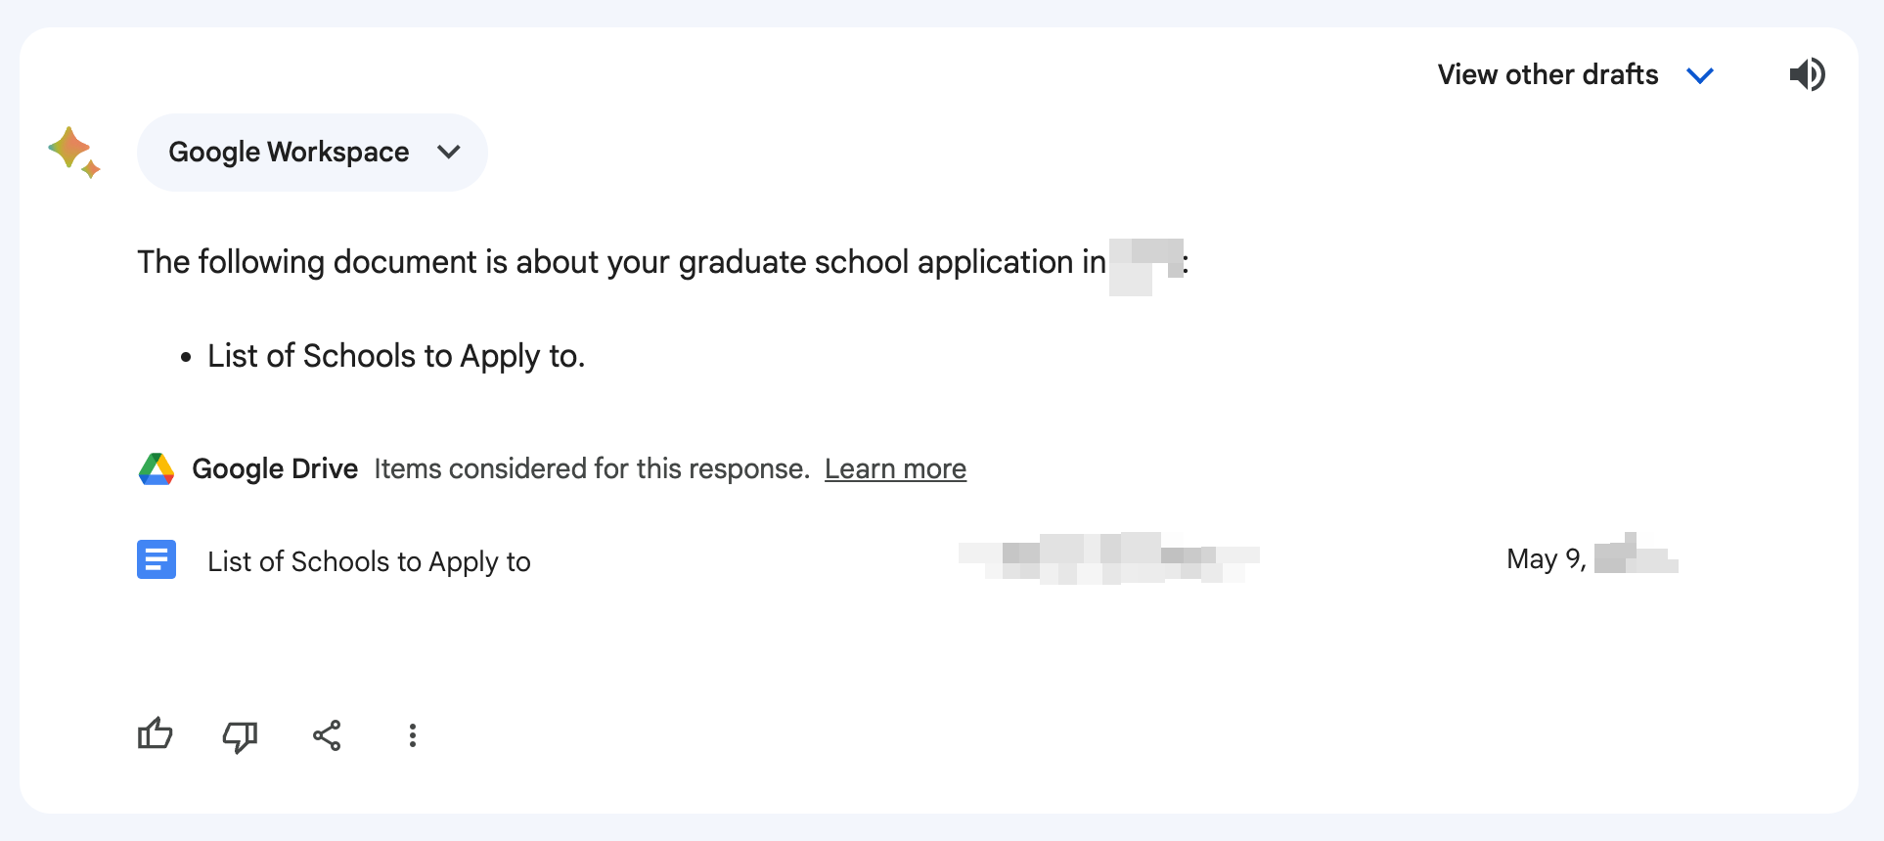Click the speaker listen icon
The height and width of the screenshot is (841, 1884).
click(x=1807, y=74)
